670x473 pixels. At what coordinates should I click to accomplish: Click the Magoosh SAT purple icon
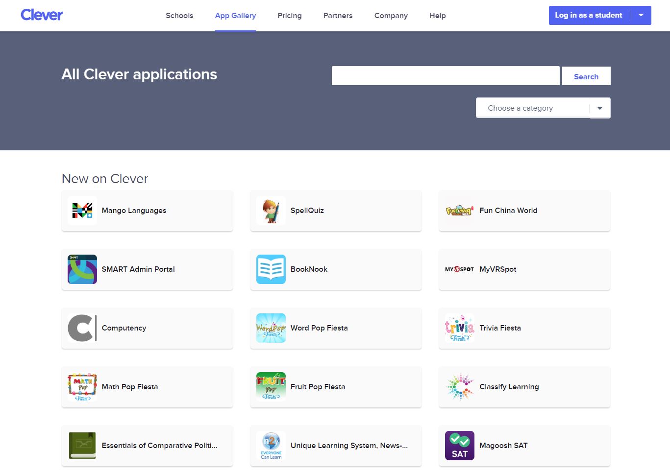pos(460,446)
